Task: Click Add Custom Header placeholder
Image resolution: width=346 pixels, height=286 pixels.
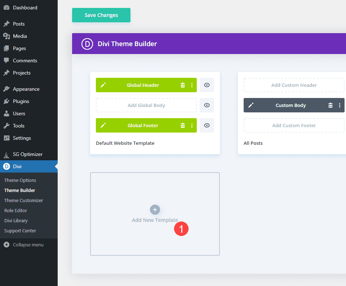Action: pyautogui.click(x=294, y=85)
